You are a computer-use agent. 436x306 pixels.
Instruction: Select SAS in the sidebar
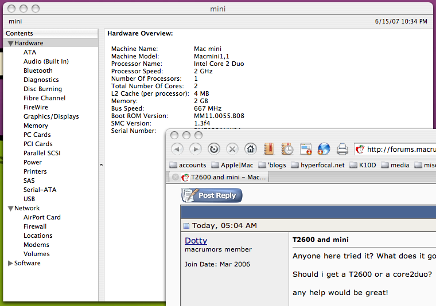[29, 181]
